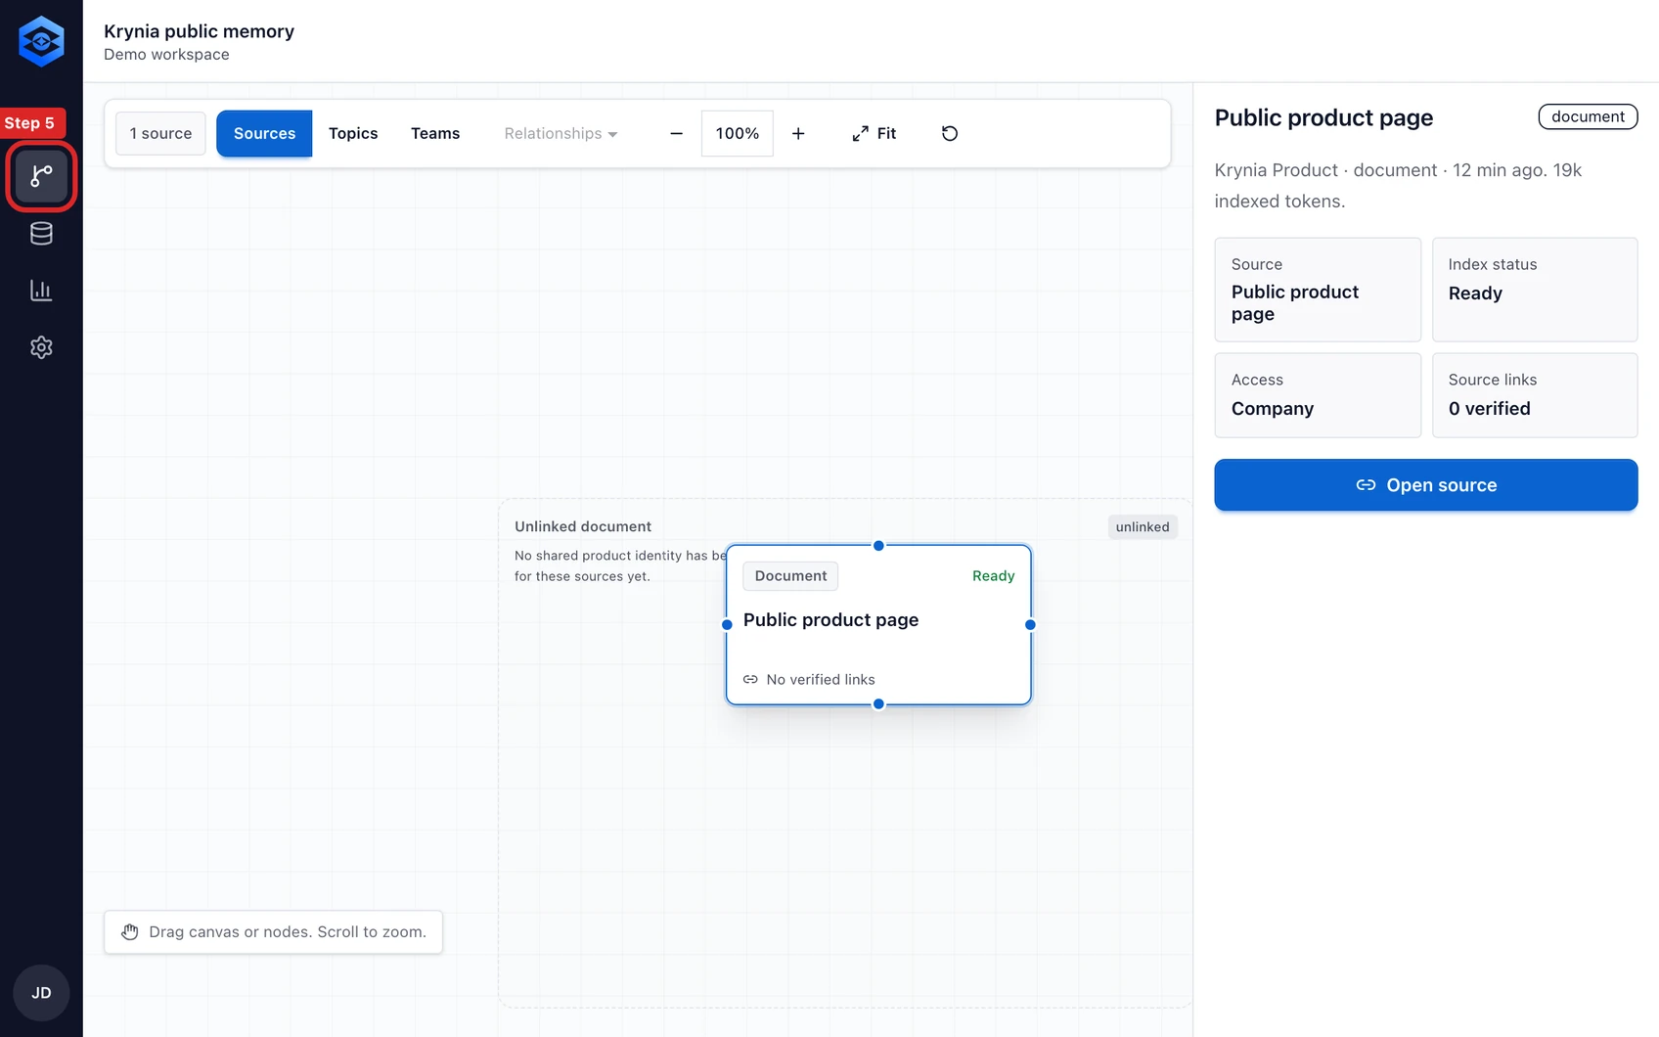1659x1037 pixels.
Task: Click the unlinked badge on the group
Action: [1143, 526]
